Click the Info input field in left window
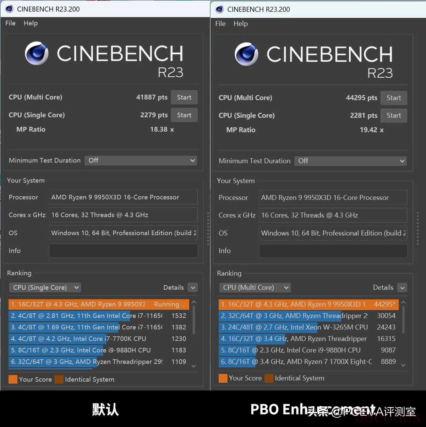Screen dimensions: 426x427 point(124,251)
